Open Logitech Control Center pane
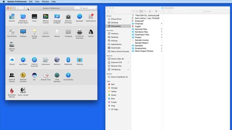The image size is (232, 130). [23, 92]
